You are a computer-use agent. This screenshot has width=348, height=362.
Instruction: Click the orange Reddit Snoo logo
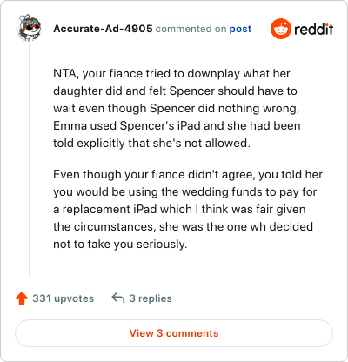[x=280, y=29]
